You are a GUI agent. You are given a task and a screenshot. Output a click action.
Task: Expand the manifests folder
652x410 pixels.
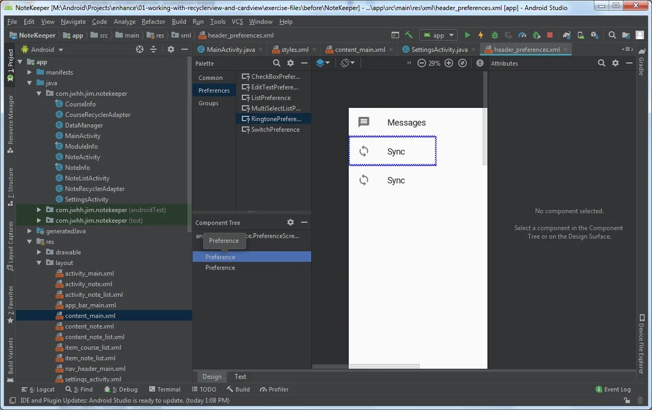(x=30, y=72)
